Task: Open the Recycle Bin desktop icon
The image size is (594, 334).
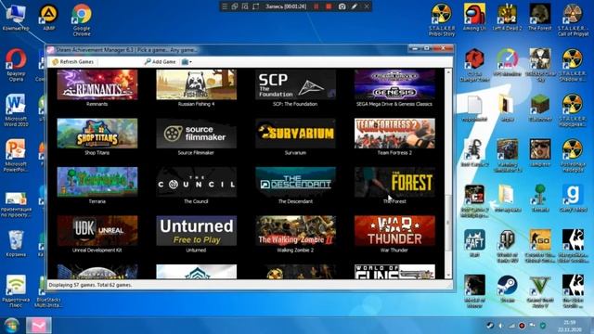Action: (x=16, y=243)
